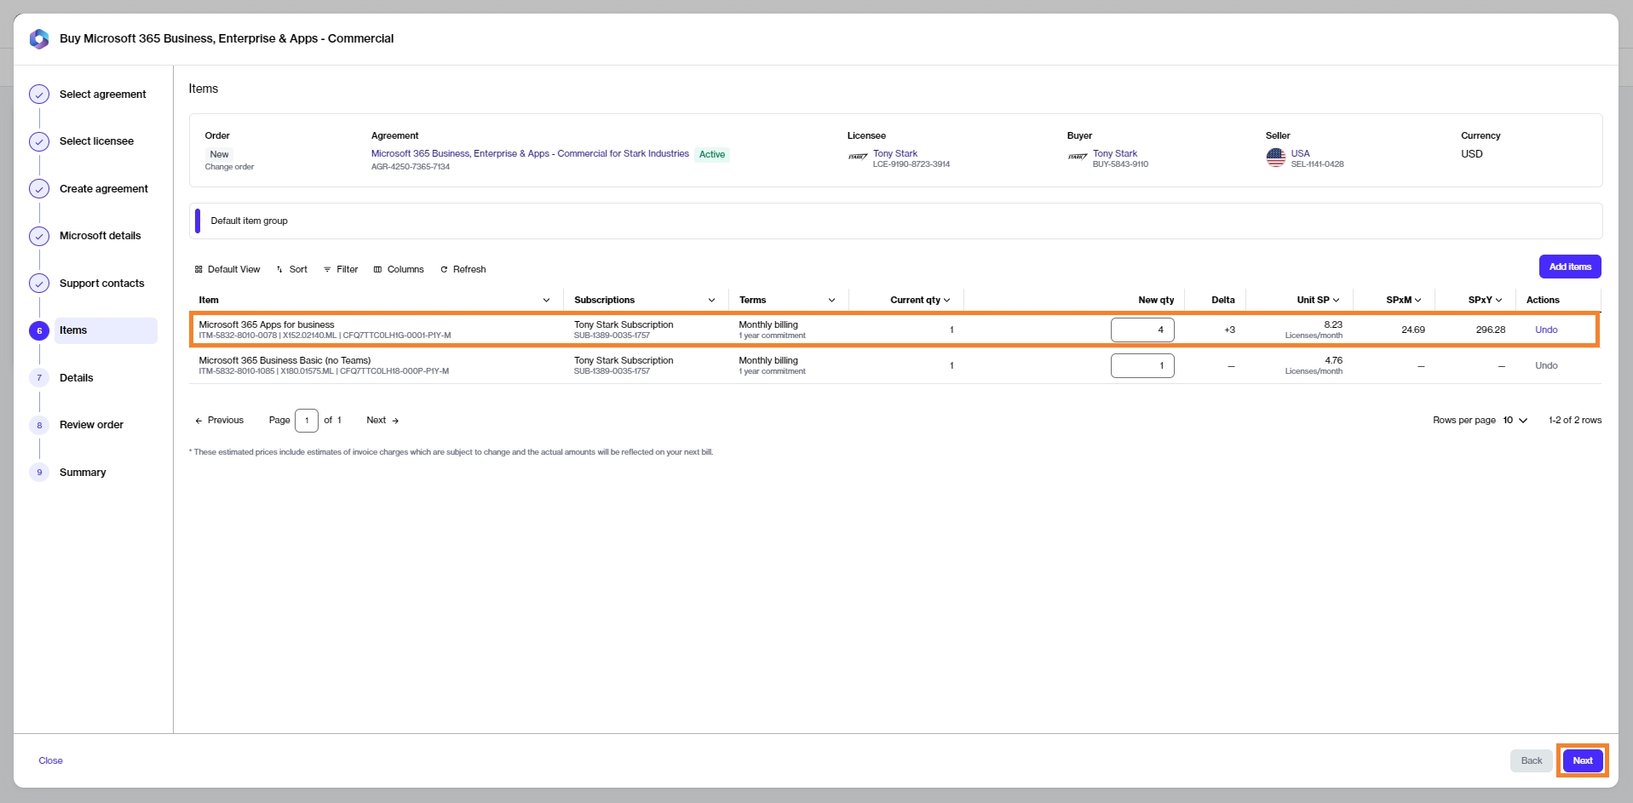
Task: Click the completed Select agreement step checkmark
Action: point(39,95)
